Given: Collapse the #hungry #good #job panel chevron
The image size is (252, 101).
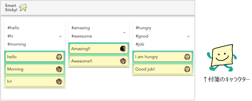Looking at the screenshot, I should click(x=188, y=36).
